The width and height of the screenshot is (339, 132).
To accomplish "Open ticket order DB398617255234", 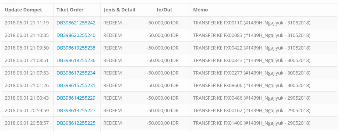I will click(x=76, y=73).
